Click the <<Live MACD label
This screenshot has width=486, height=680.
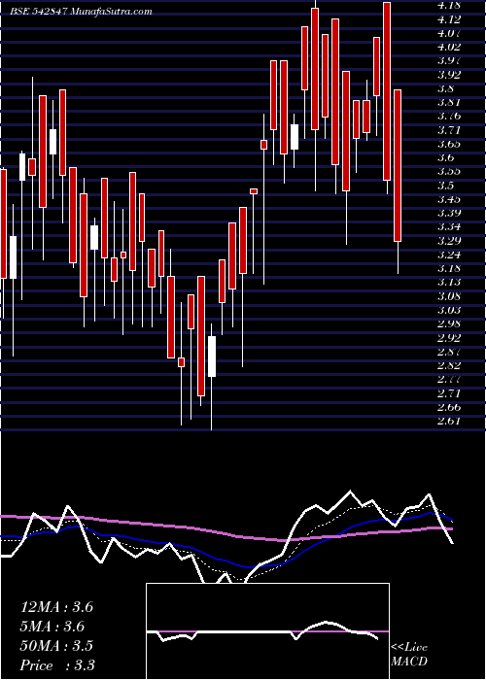(x=409, y=655)
